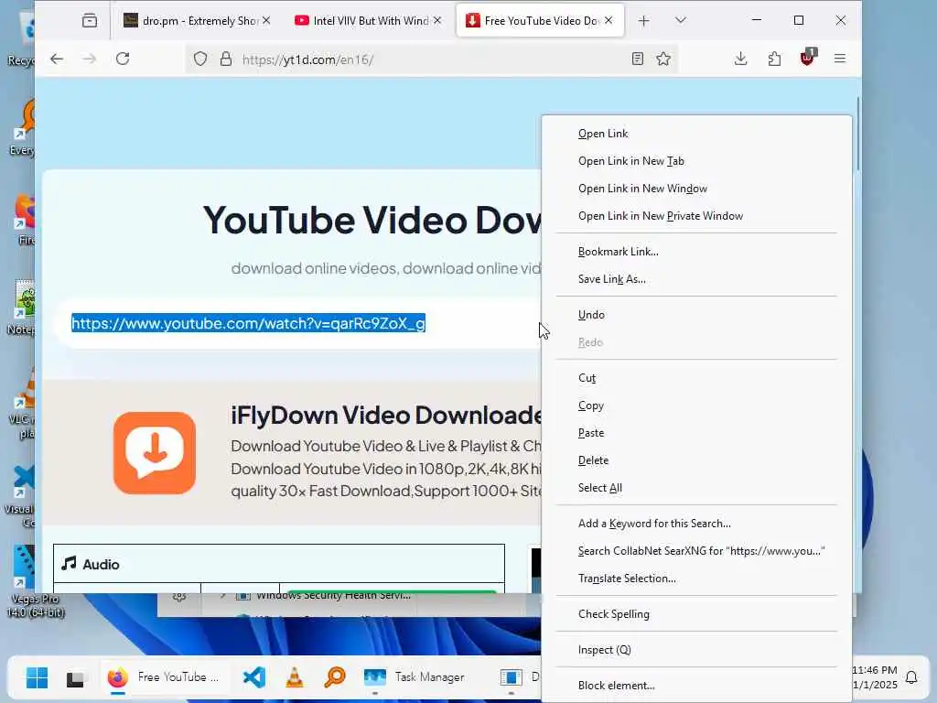Image resolution: width=937 pixels, height=703 pixels.
Task: Bookmark this page with the star icon
Action: click(663, 59)
